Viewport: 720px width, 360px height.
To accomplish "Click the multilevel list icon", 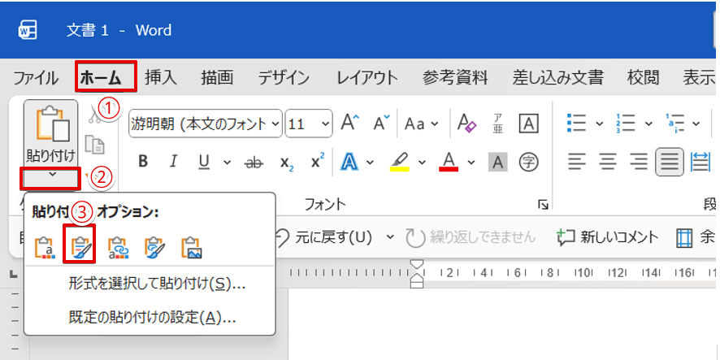I will click(675, 123).
